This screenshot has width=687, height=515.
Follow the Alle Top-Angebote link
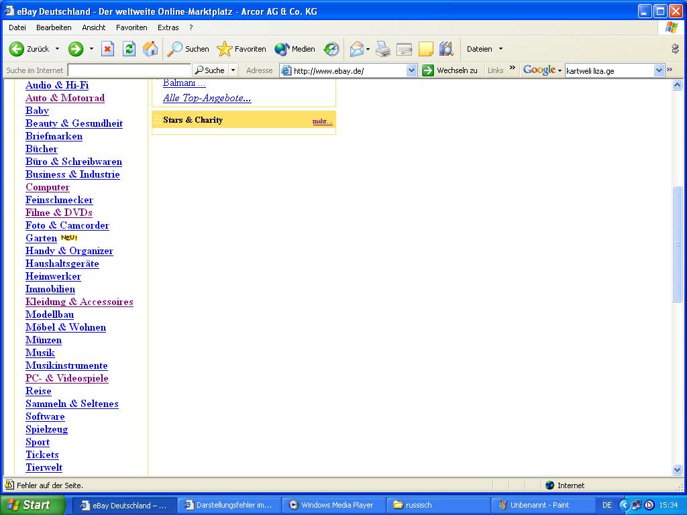point(207,98)
